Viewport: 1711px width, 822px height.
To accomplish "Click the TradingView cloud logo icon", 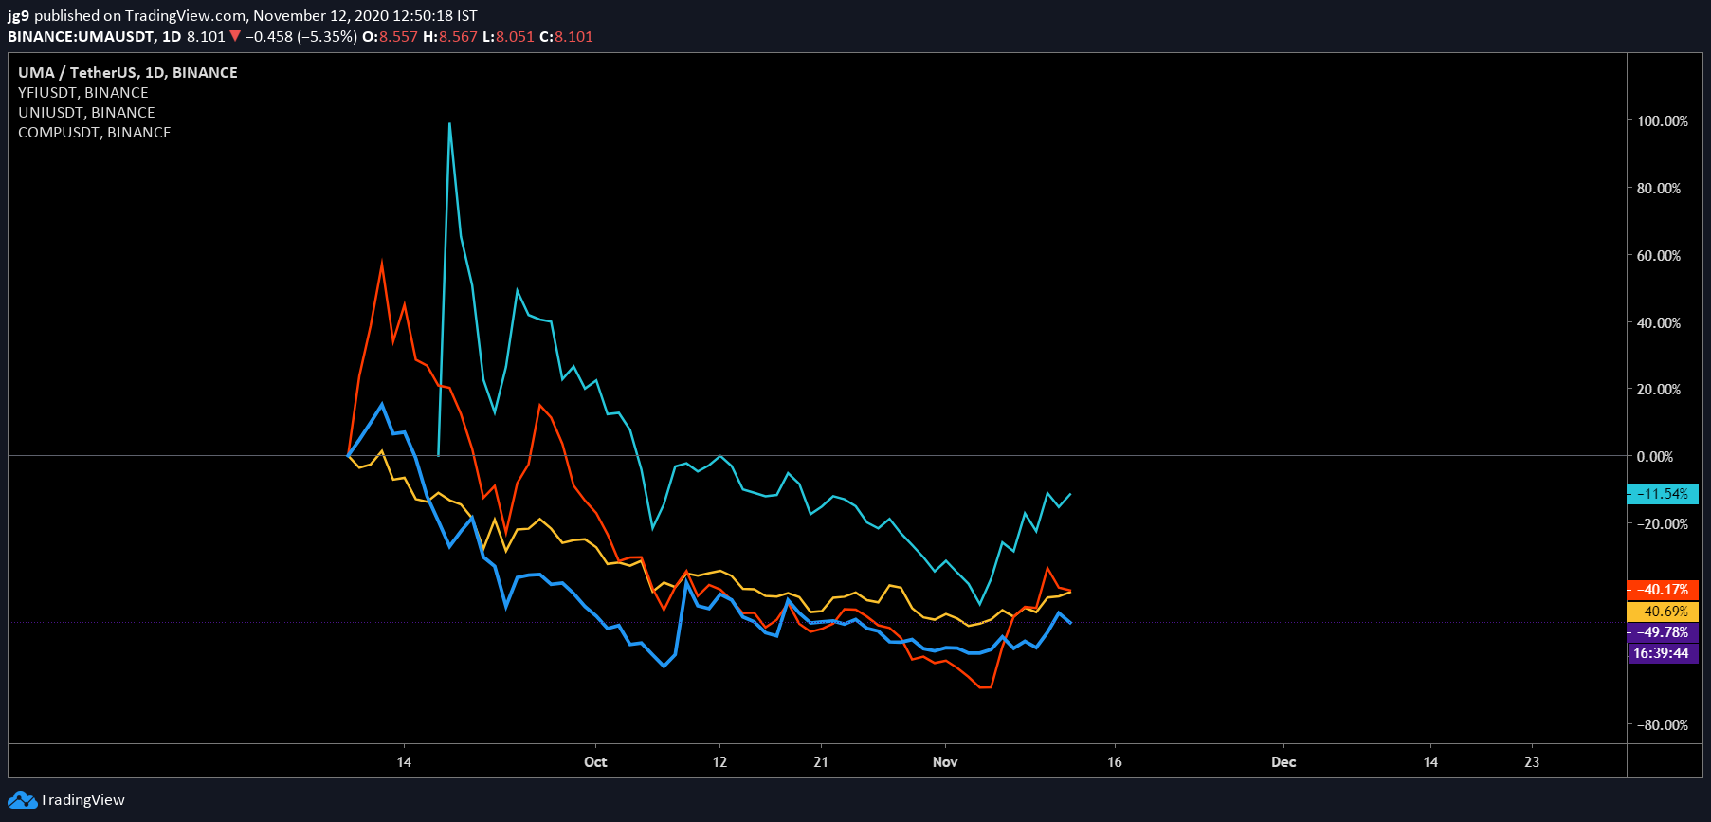I will [22, 800].
